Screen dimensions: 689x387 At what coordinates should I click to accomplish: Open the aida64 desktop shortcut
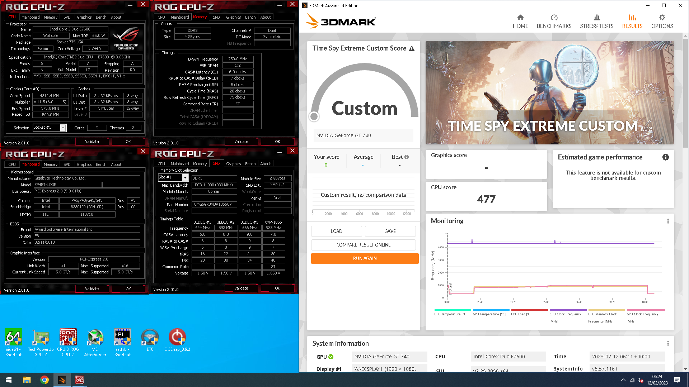13,342
